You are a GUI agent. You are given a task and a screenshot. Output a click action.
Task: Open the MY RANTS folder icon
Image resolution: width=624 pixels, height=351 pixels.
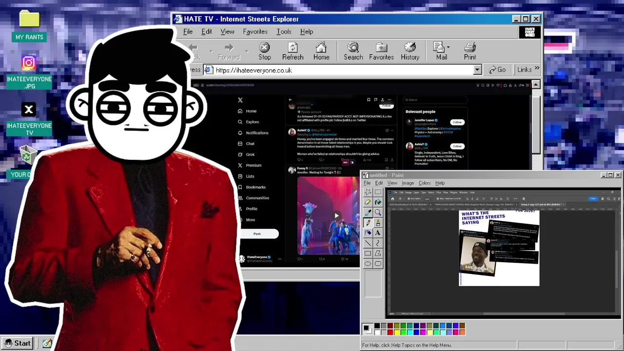pos(29,26)
